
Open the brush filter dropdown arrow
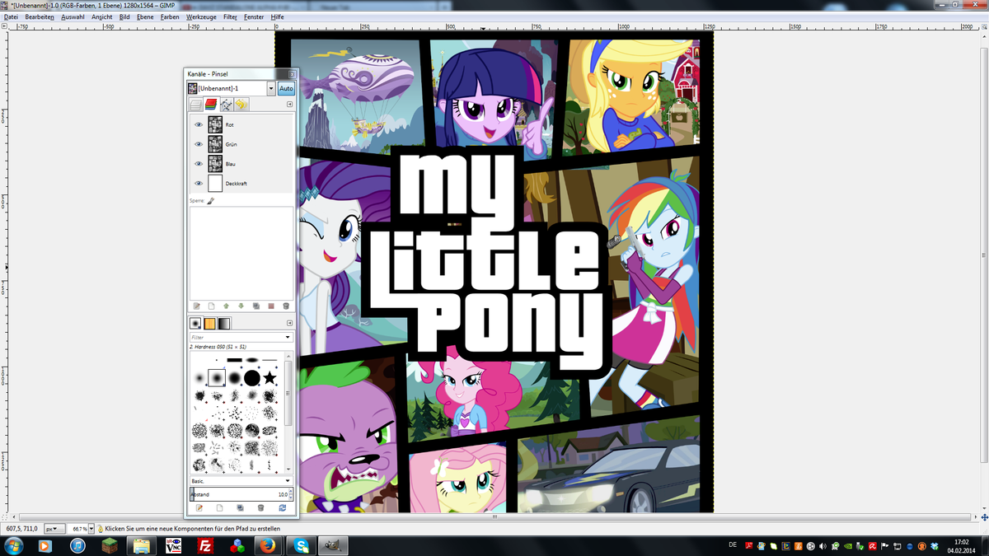[288, 337]
